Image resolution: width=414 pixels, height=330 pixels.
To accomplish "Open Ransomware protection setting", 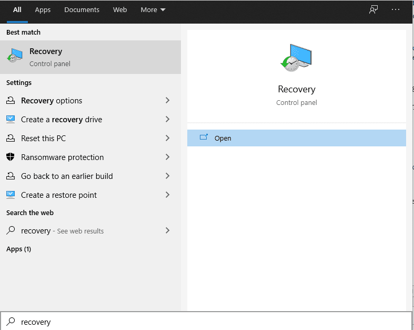I will [x=90, y=157].
